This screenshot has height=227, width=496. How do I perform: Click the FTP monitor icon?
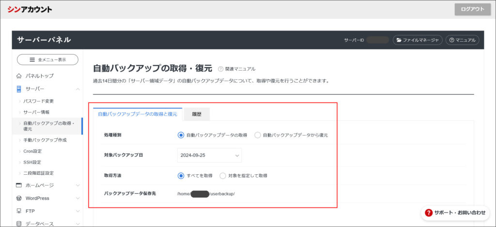pyautogui.click(x=19, y=211)
